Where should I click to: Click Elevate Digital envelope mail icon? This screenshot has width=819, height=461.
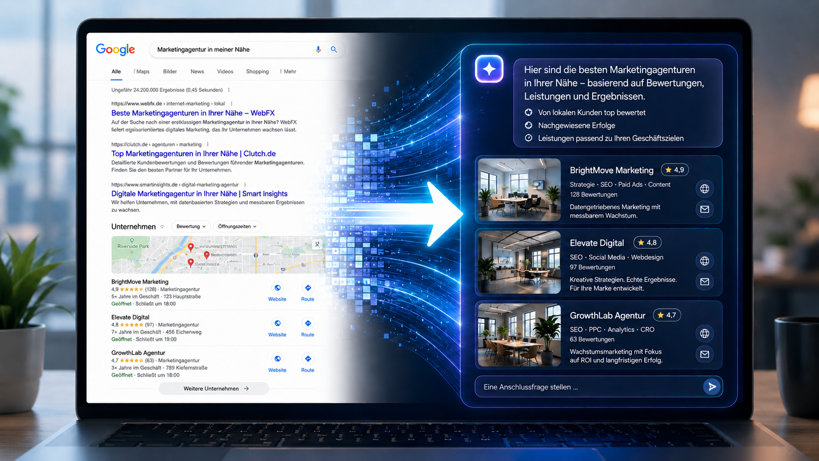[x=704, y=282]
